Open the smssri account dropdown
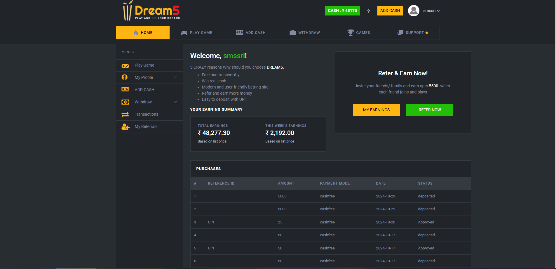This screenshot has width=556, height=269. point(431,11)
